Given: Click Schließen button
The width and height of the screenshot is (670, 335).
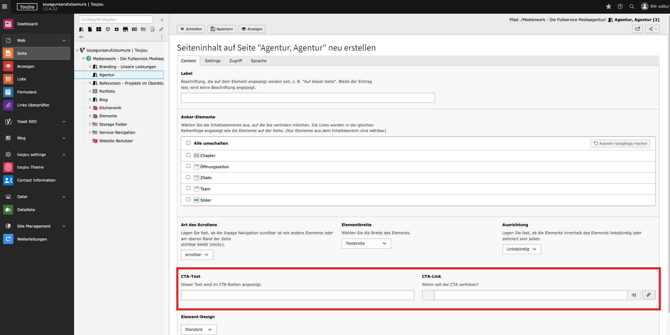Looking at the screenshot, I should pyautogui.click(x=191, y=29).
